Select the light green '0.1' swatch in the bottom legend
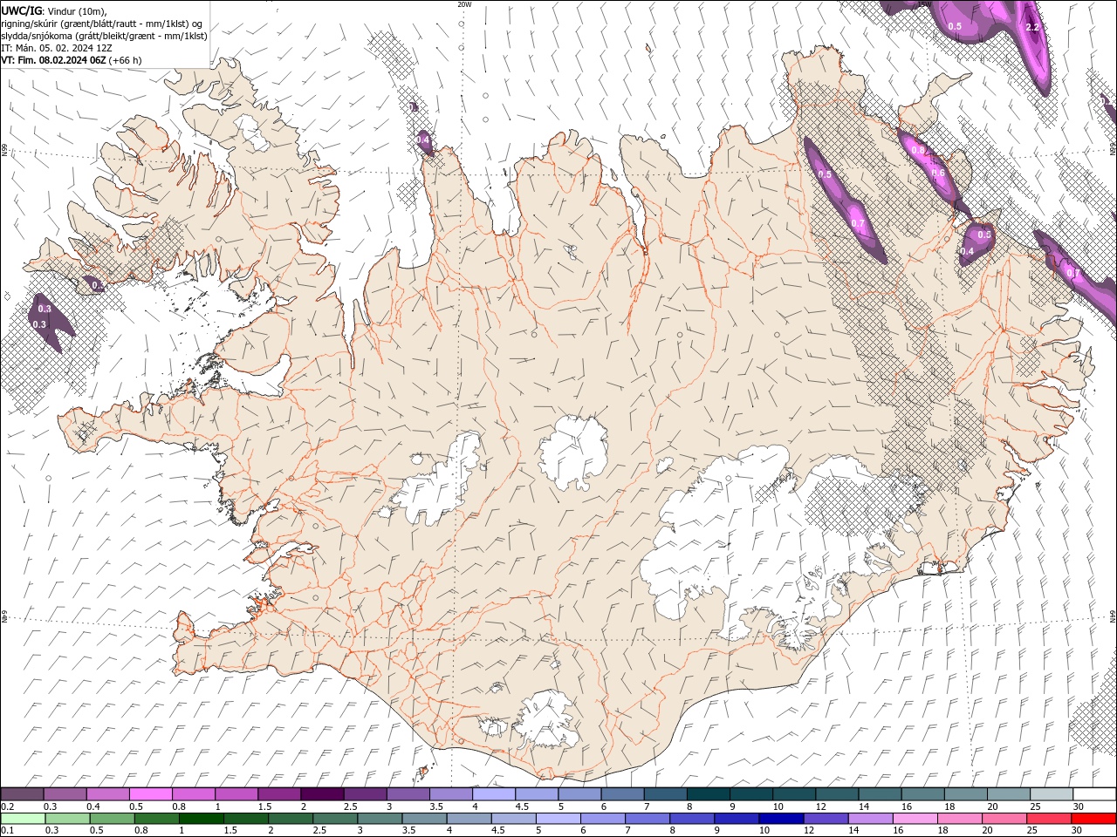The image size is (1117, 837). click(23, 819)
